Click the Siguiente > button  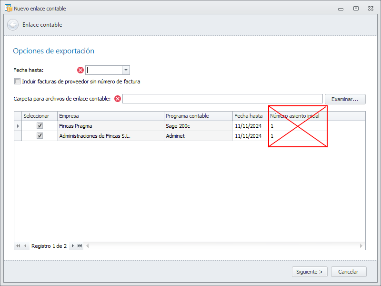[310, 272]
